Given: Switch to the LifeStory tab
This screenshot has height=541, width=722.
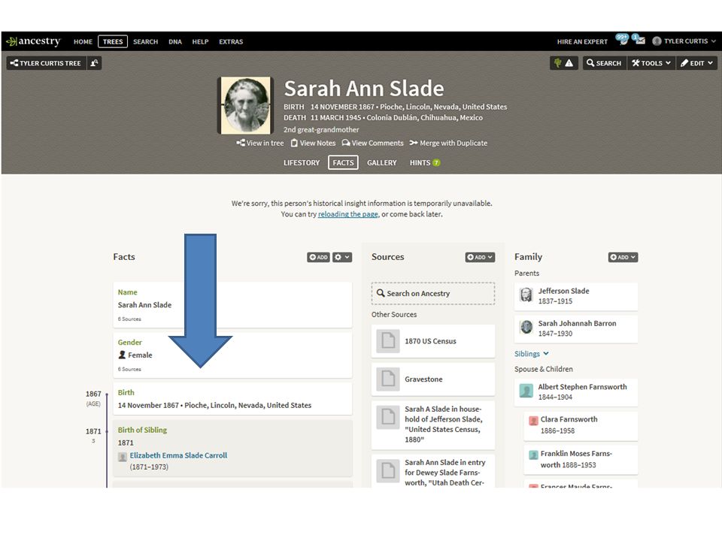Looking at the screenshot, I should pos(302,163).
